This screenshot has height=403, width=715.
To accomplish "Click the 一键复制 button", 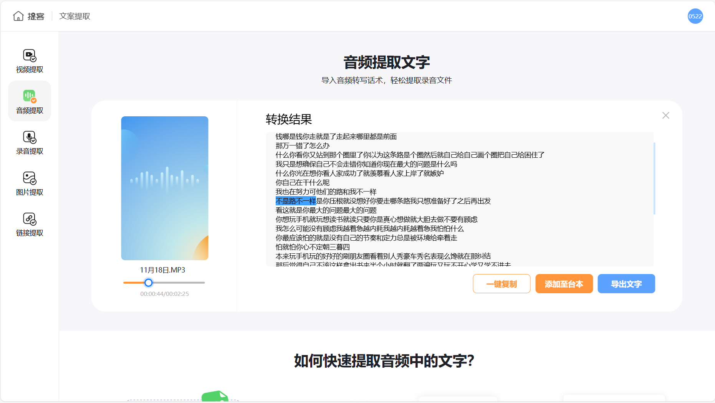I will (501, 284).
